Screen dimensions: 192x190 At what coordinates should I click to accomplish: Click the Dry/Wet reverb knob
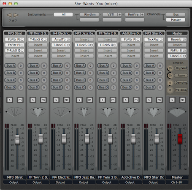click(170, 68)
